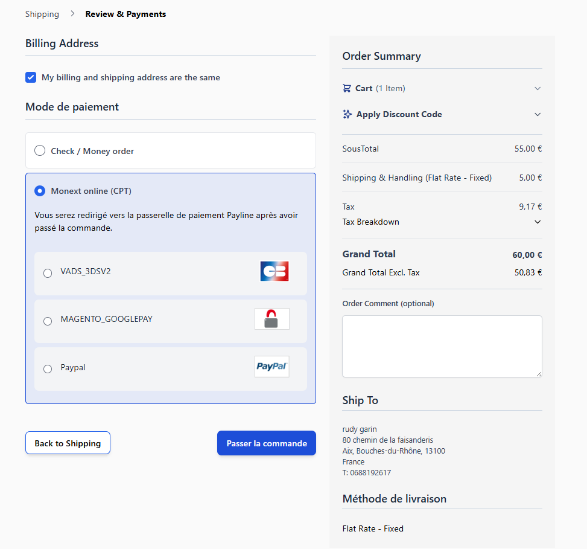Click the breadcrumb arrow after Shipping

pyautogui.click(x=72, y=14)
